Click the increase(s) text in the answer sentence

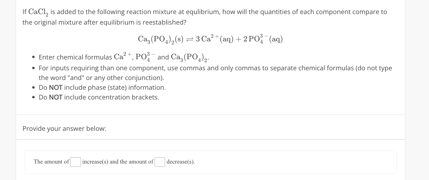click(95, 162)
